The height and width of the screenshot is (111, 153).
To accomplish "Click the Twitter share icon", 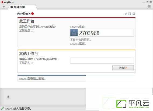I will pos(126,14).
